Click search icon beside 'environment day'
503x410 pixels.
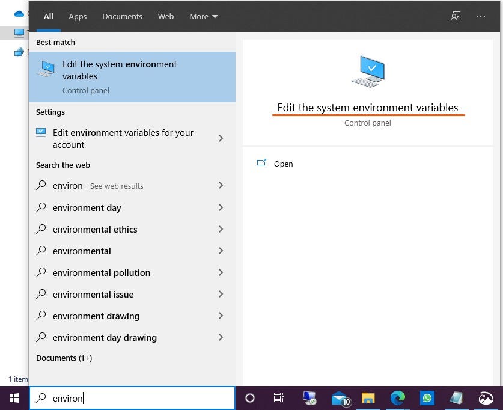coord(41,207)
